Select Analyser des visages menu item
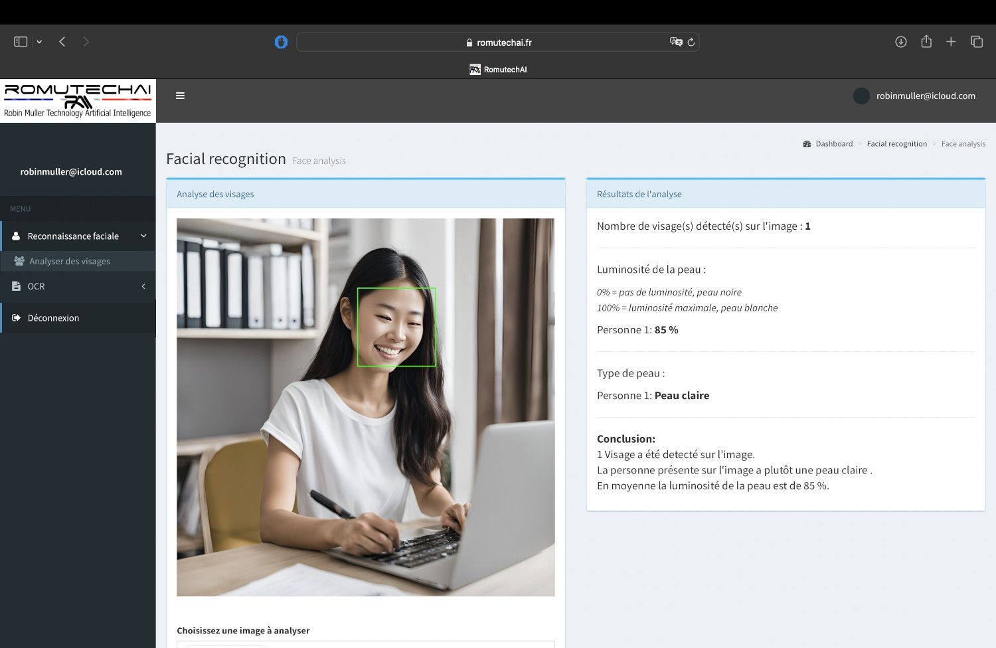Screen dimensions: 996x648 pos(70,262)
